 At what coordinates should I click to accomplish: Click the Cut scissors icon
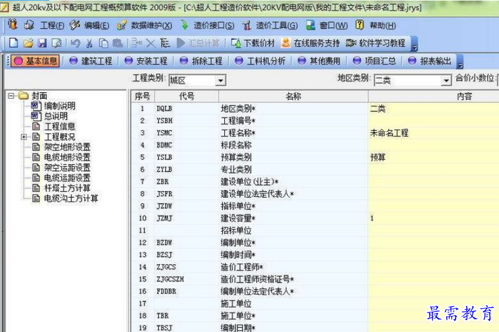89,43
